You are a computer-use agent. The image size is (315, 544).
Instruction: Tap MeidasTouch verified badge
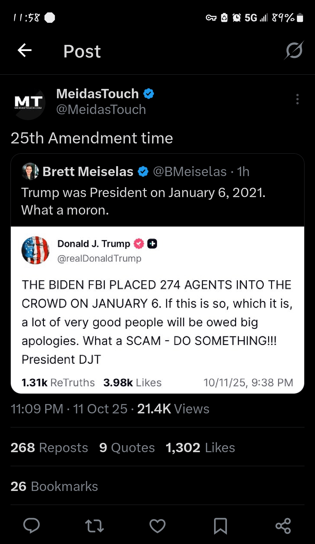149,94
